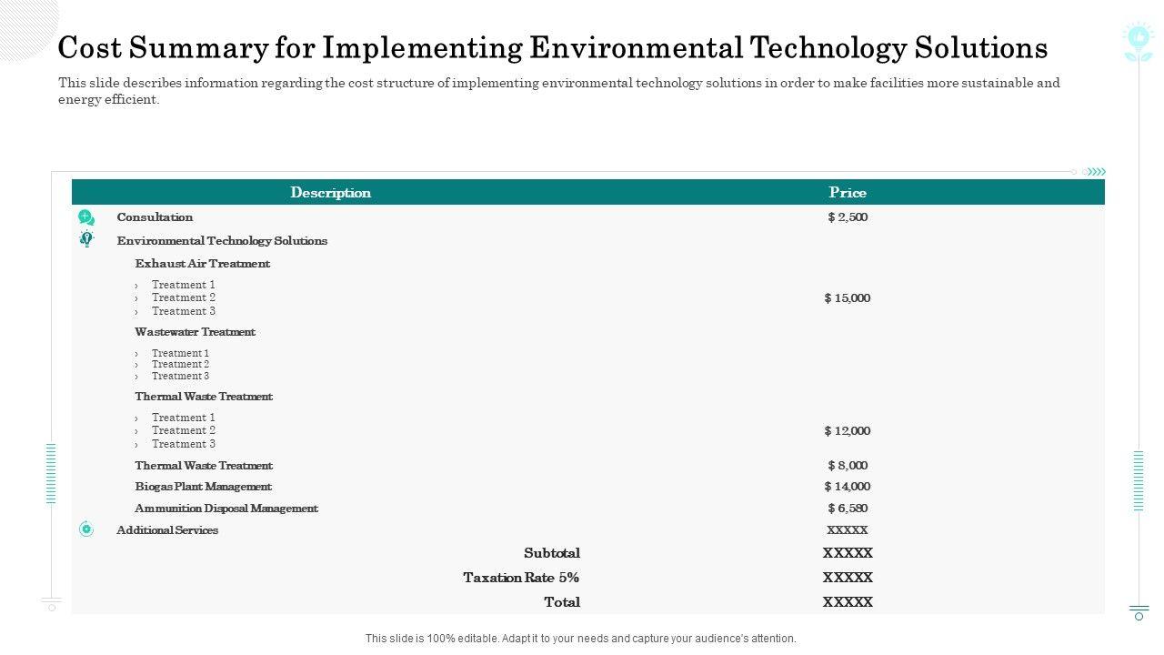Image resolution: width=1164 pixels, height=655 pixels.
Task: Click the triple chevron arrows above the table
Action: 1098,171
